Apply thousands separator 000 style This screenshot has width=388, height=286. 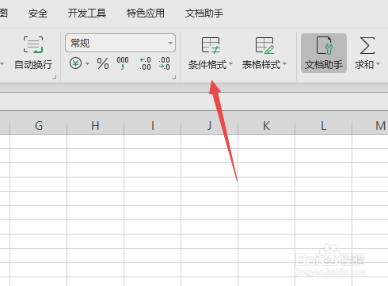123,63
